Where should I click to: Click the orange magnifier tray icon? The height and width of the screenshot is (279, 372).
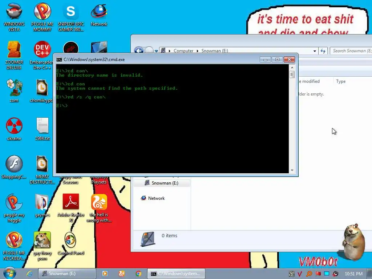(309, 274)
